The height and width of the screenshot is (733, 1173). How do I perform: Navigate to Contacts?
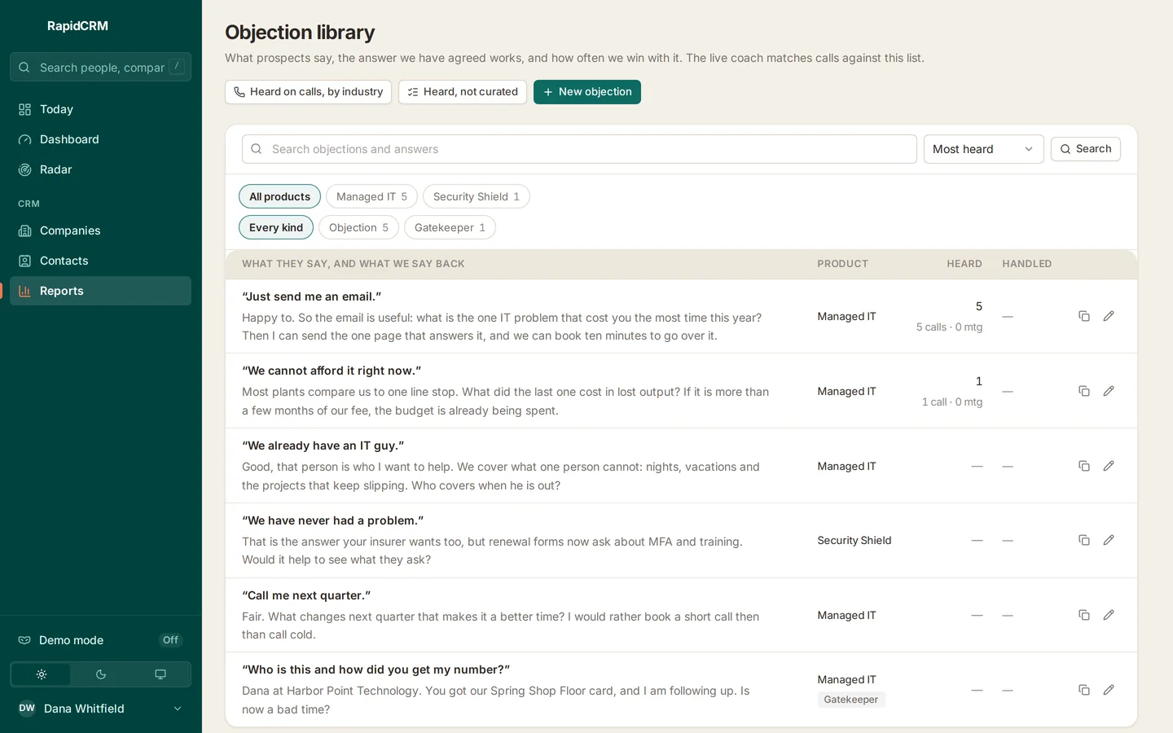(101, 261)
